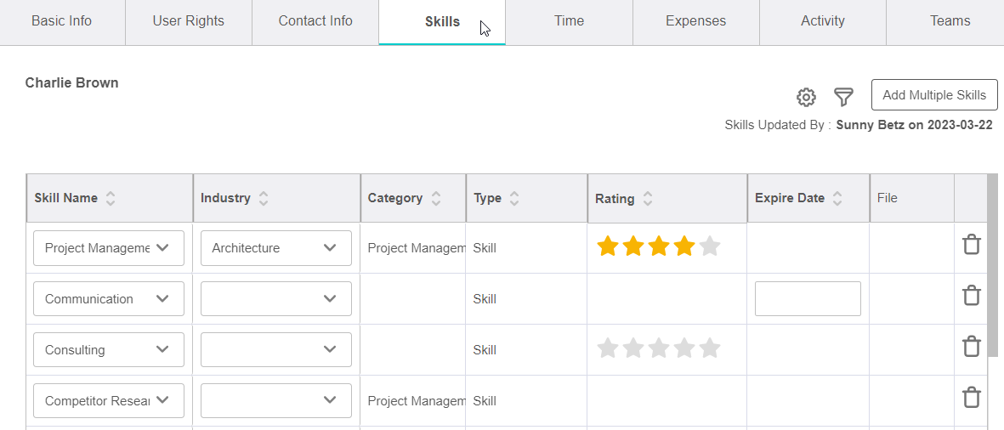The width and height of the screenshot is (1004, 430).
Task: Click the Add Multiple Skills button
Action: point(934,95)
